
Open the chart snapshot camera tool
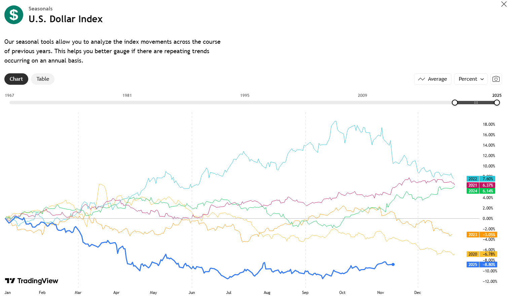coord(496,79)
